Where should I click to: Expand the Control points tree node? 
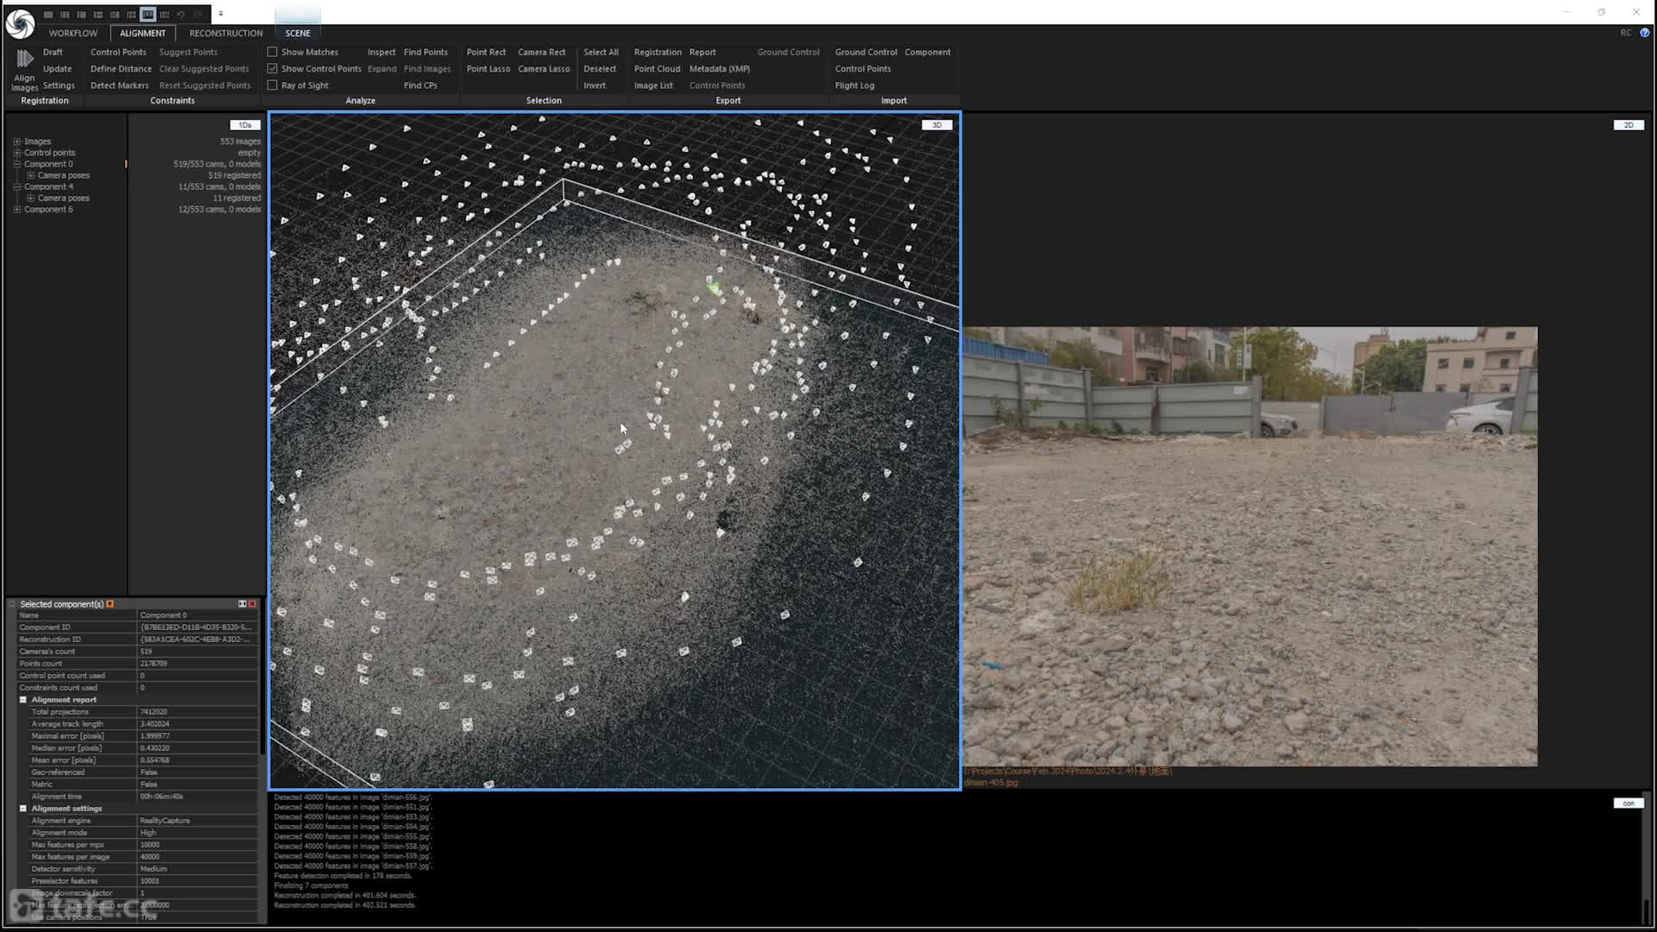point(16,153)
